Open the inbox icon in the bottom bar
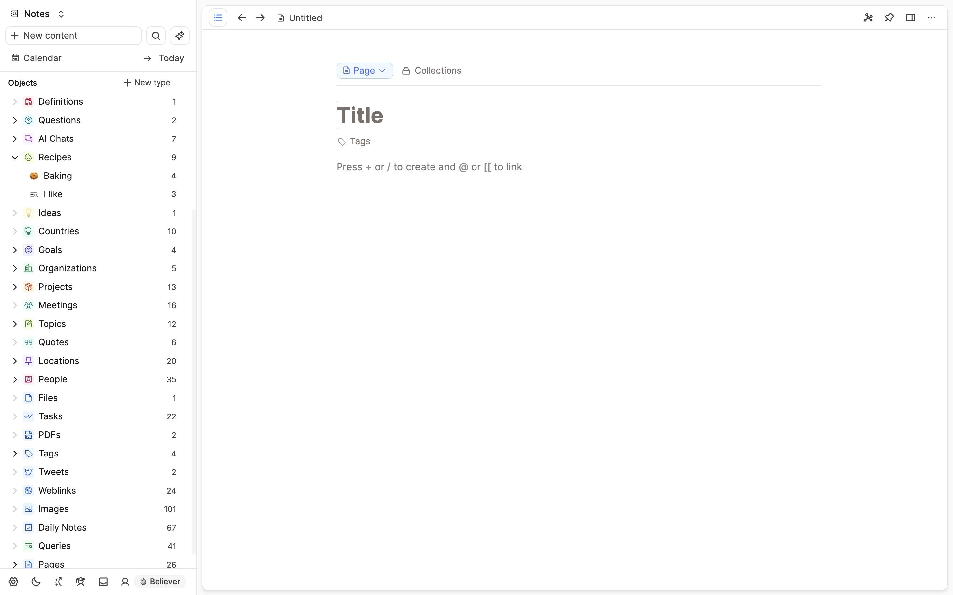 (x=103, y=582)
